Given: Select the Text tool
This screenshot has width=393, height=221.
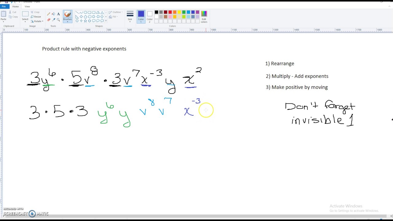Looking at the screenshot, I should (x=58, y=14).
